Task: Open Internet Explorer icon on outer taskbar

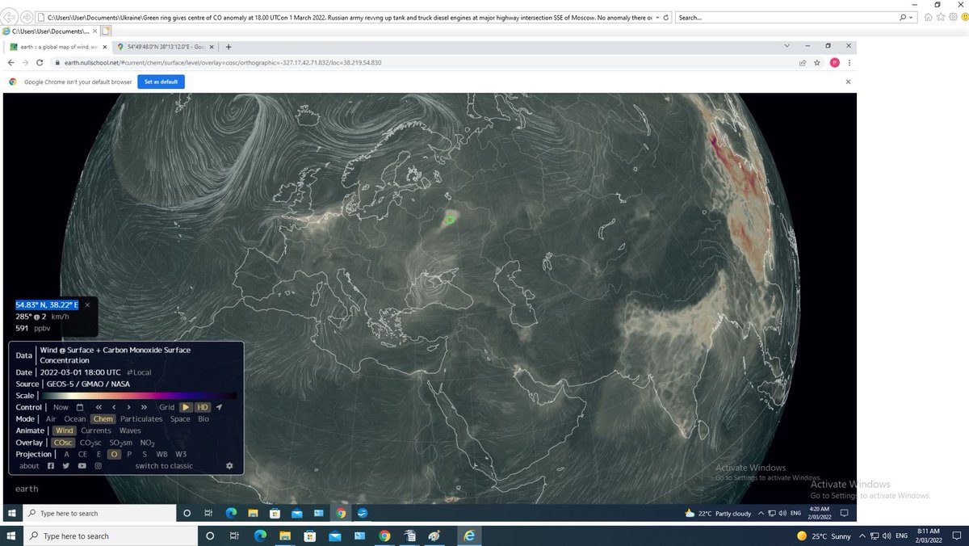Action: tap(468, 535)
